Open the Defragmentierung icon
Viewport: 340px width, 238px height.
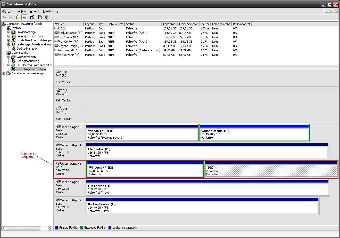14,61
